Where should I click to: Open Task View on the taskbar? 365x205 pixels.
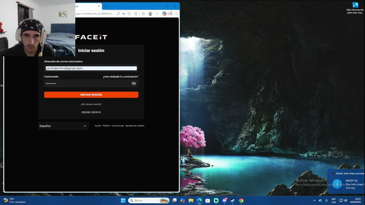tap(175, 200)
